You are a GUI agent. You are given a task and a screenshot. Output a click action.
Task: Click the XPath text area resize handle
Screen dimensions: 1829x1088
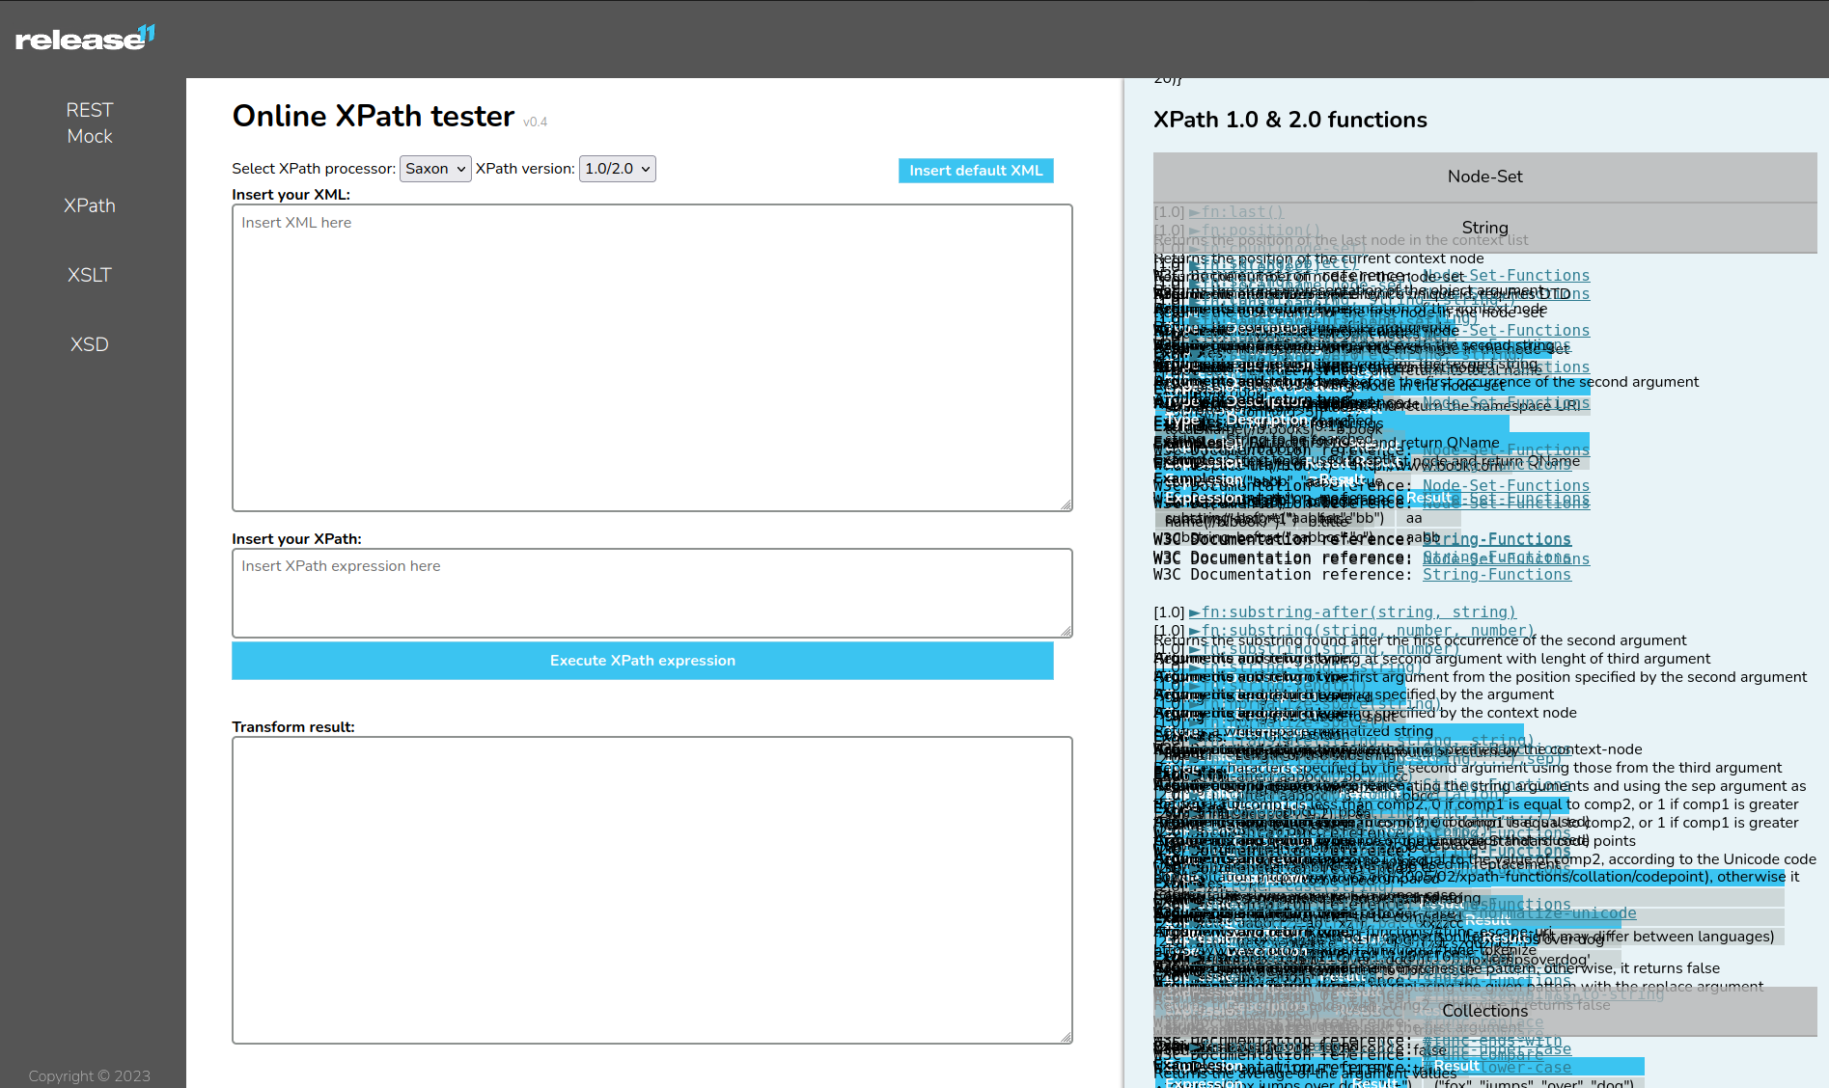[x=1066, y=631]
